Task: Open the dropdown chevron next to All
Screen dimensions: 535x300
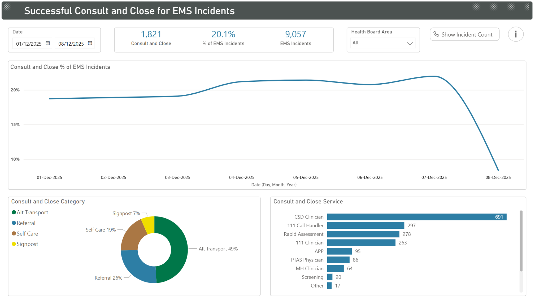Action: pyautogui.click(x=410, y=43)
